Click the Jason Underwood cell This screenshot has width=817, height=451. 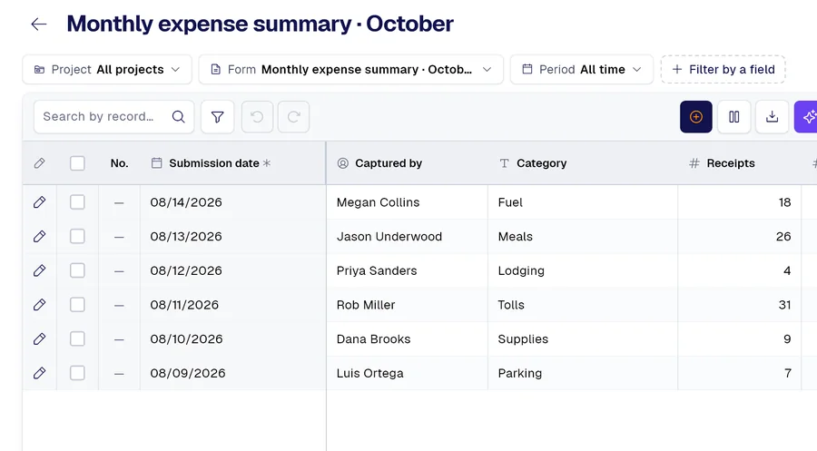(407, 237)
